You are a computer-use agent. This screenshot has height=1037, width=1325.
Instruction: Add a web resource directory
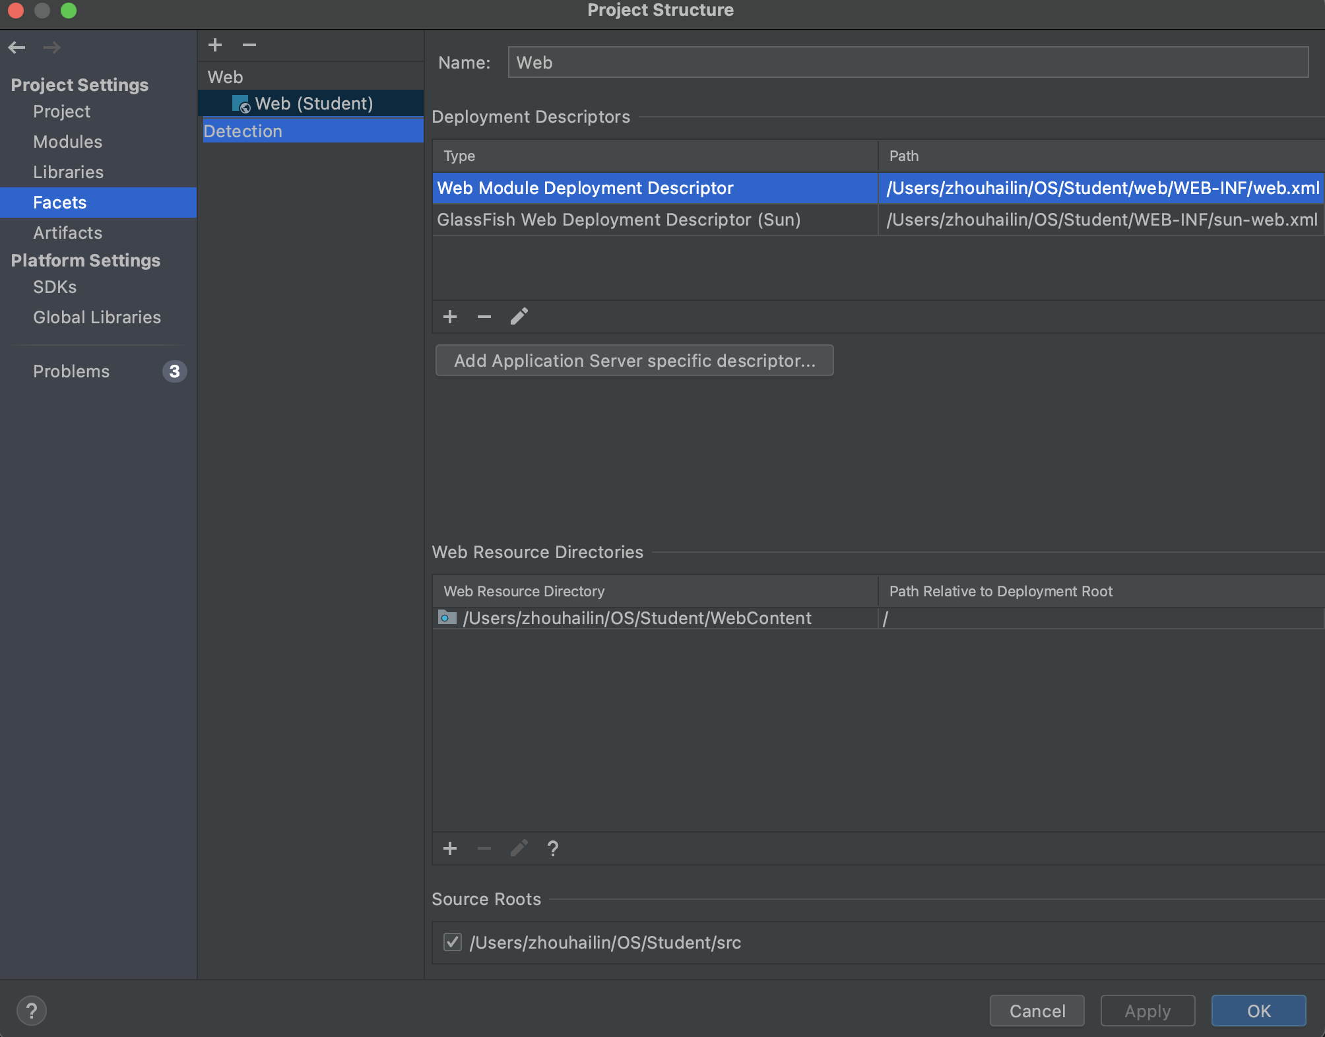click(x=450, y=848)
